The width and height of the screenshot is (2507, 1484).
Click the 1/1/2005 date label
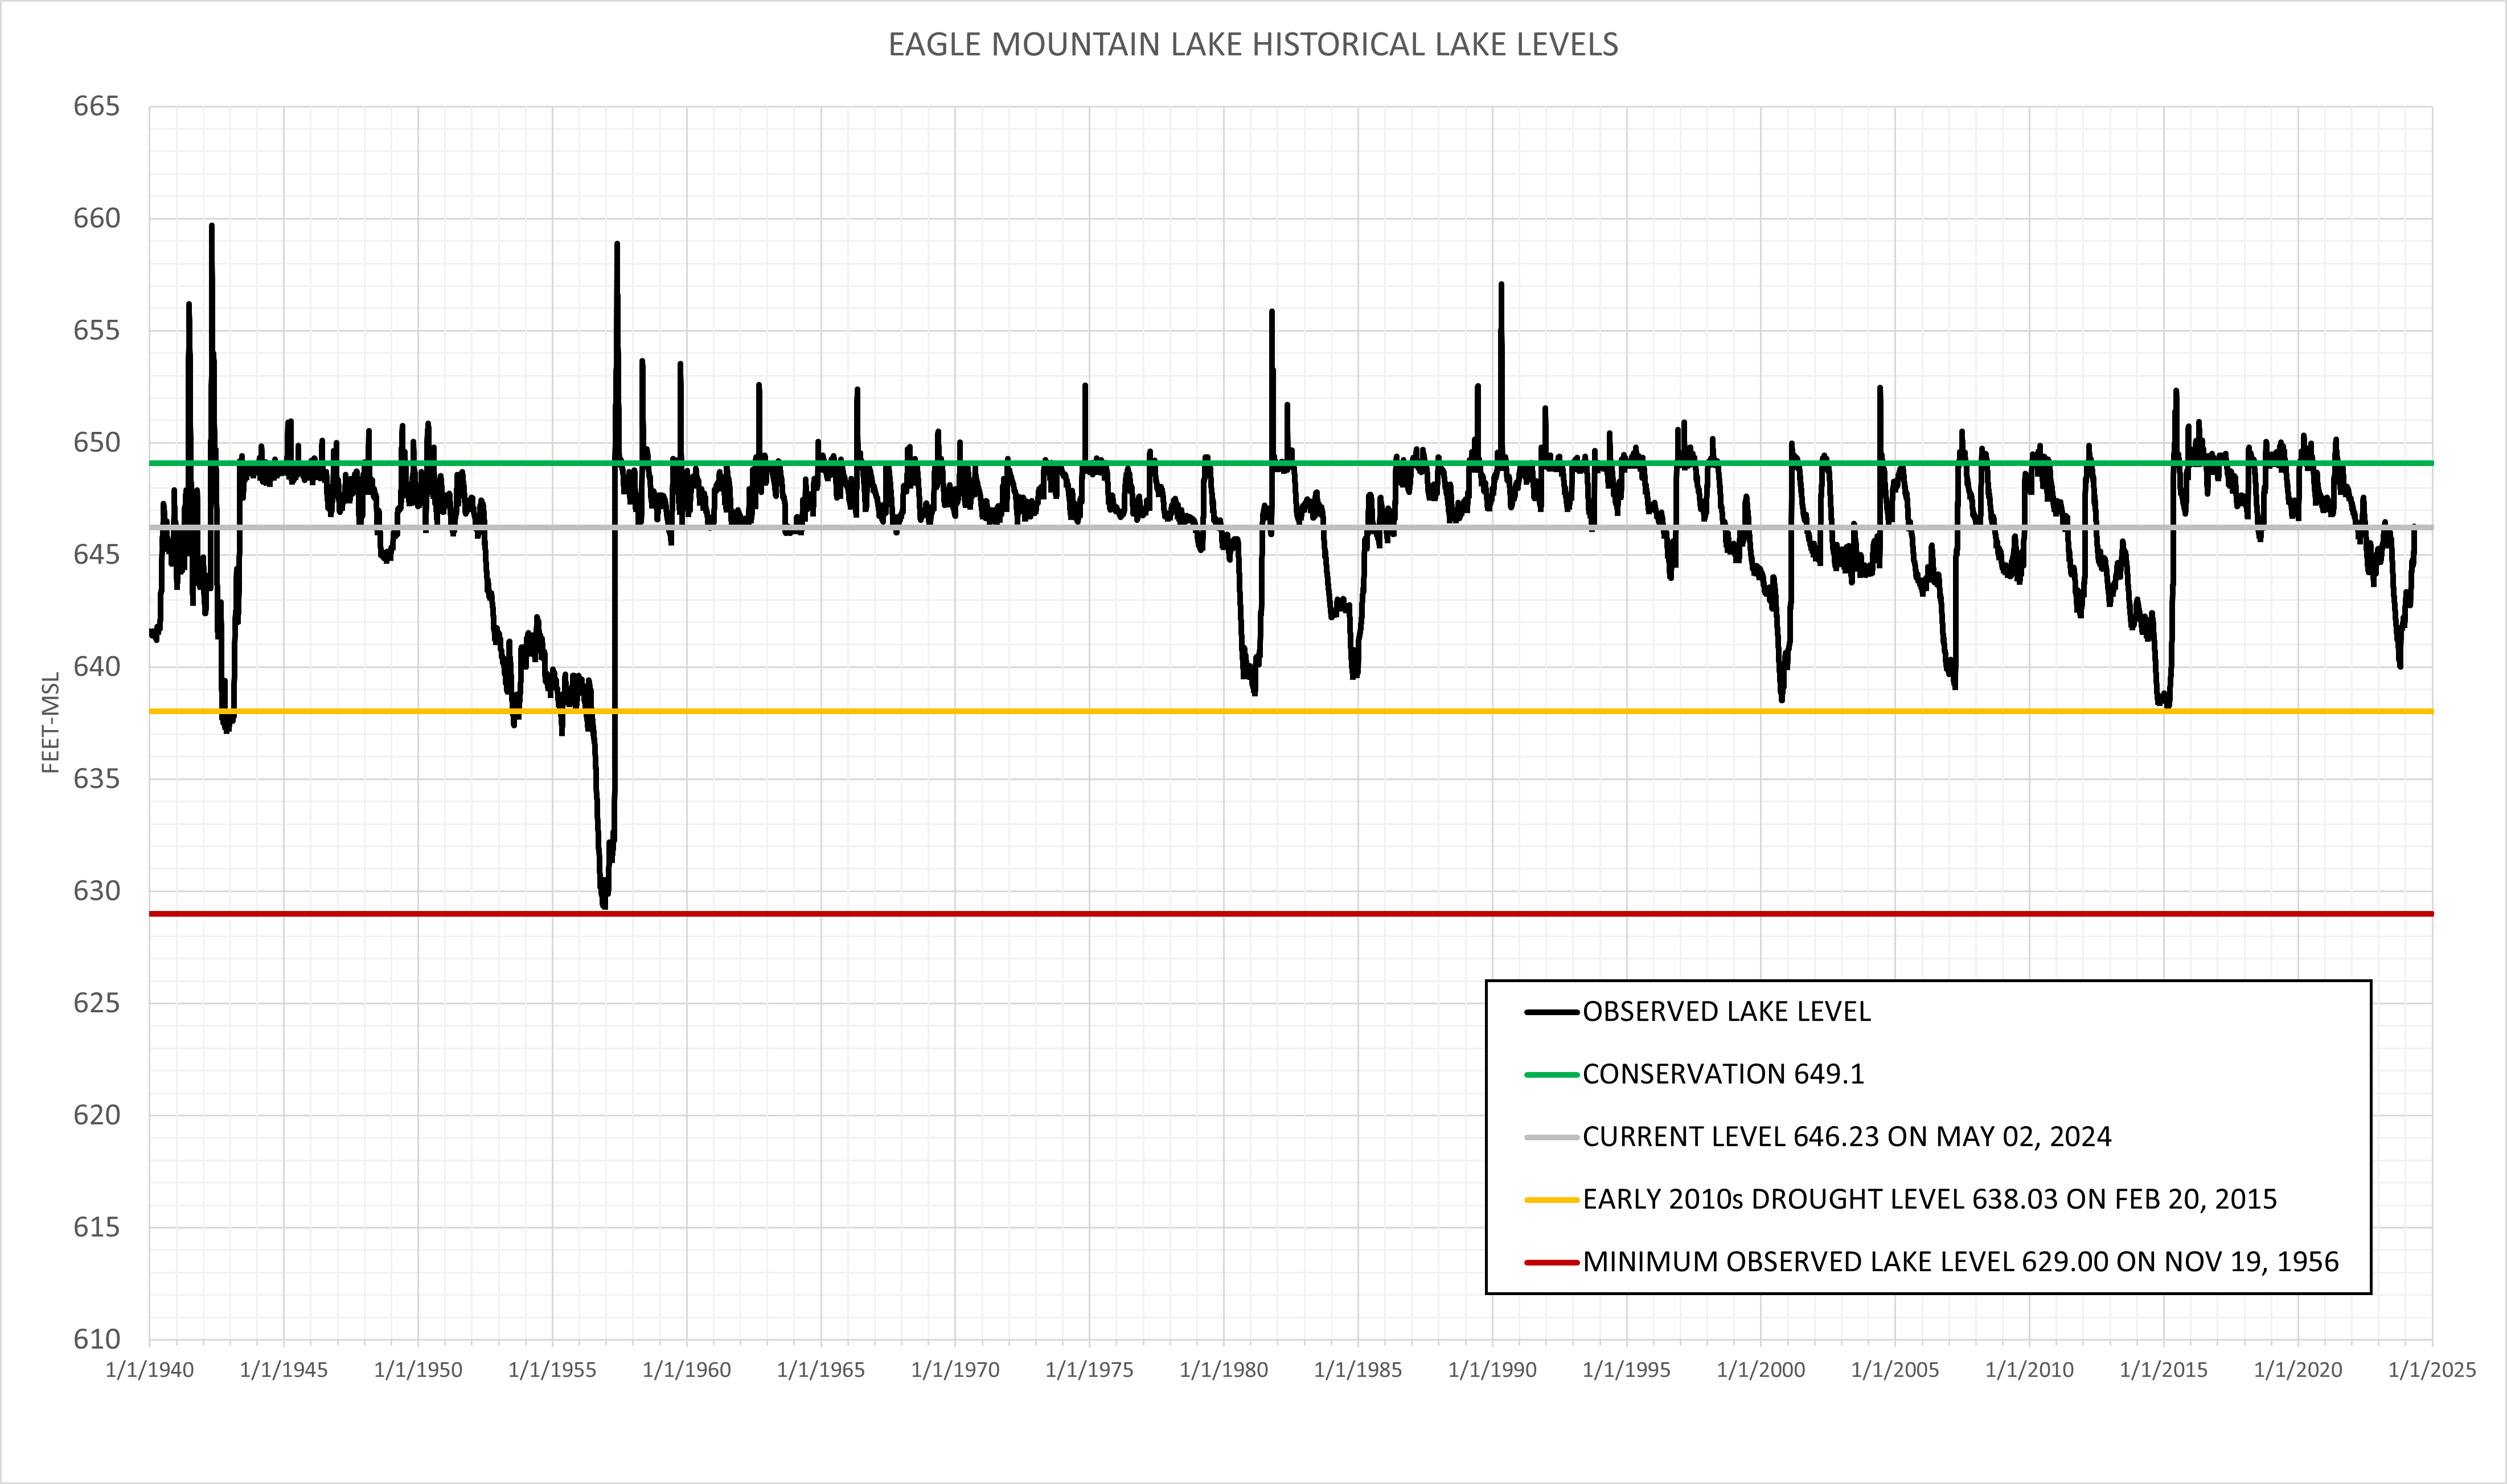click(x=1895, y=1370)
